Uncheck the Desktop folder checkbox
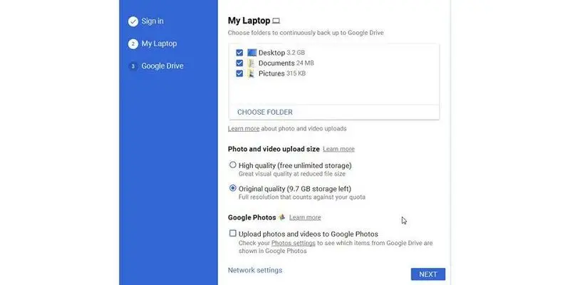This screenshot has width=570, height=285. click(x=239, y=53)
